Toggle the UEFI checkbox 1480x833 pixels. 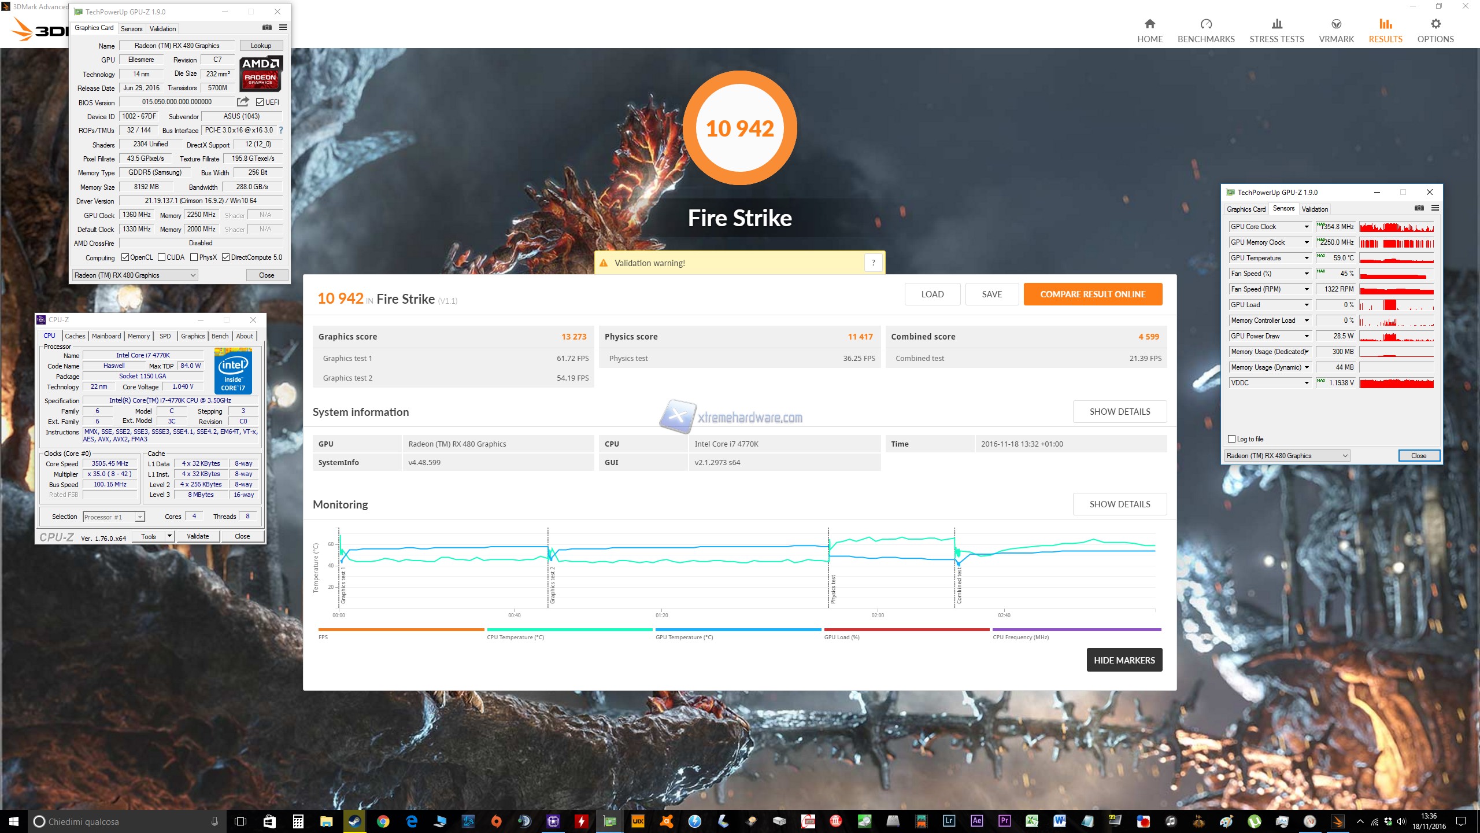click(x=260, y=102)
